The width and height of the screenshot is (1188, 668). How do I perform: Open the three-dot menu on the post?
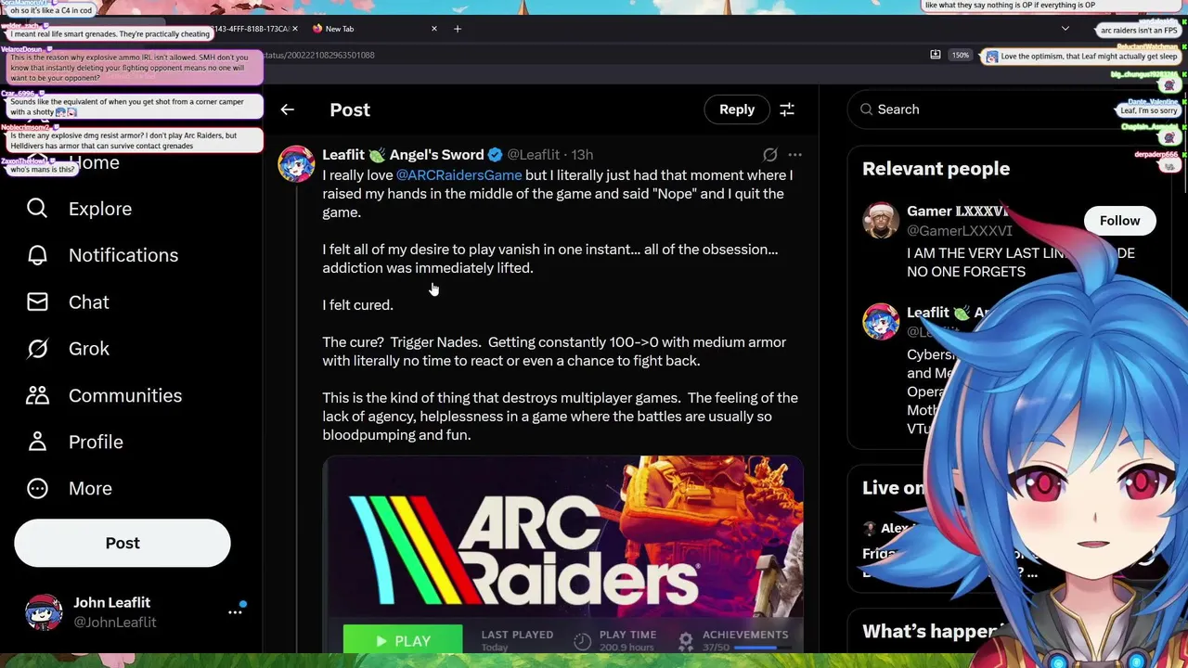point(794,155)
